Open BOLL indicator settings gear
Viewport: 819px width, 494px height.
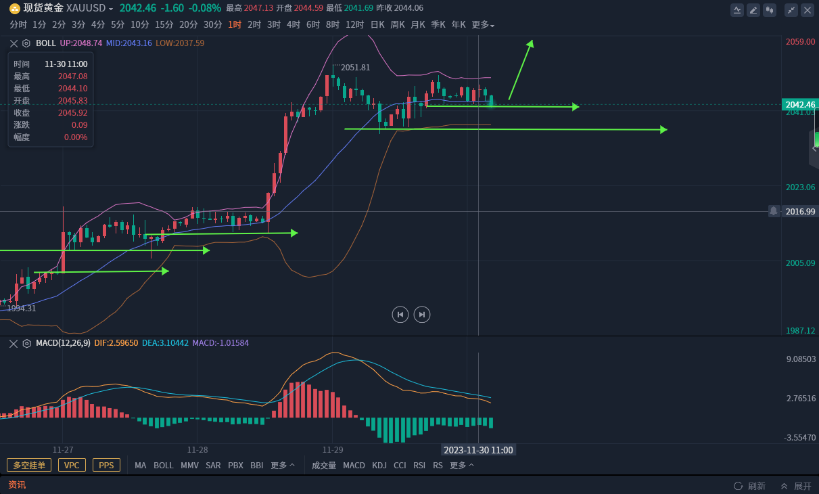click(x=26, y=43)
